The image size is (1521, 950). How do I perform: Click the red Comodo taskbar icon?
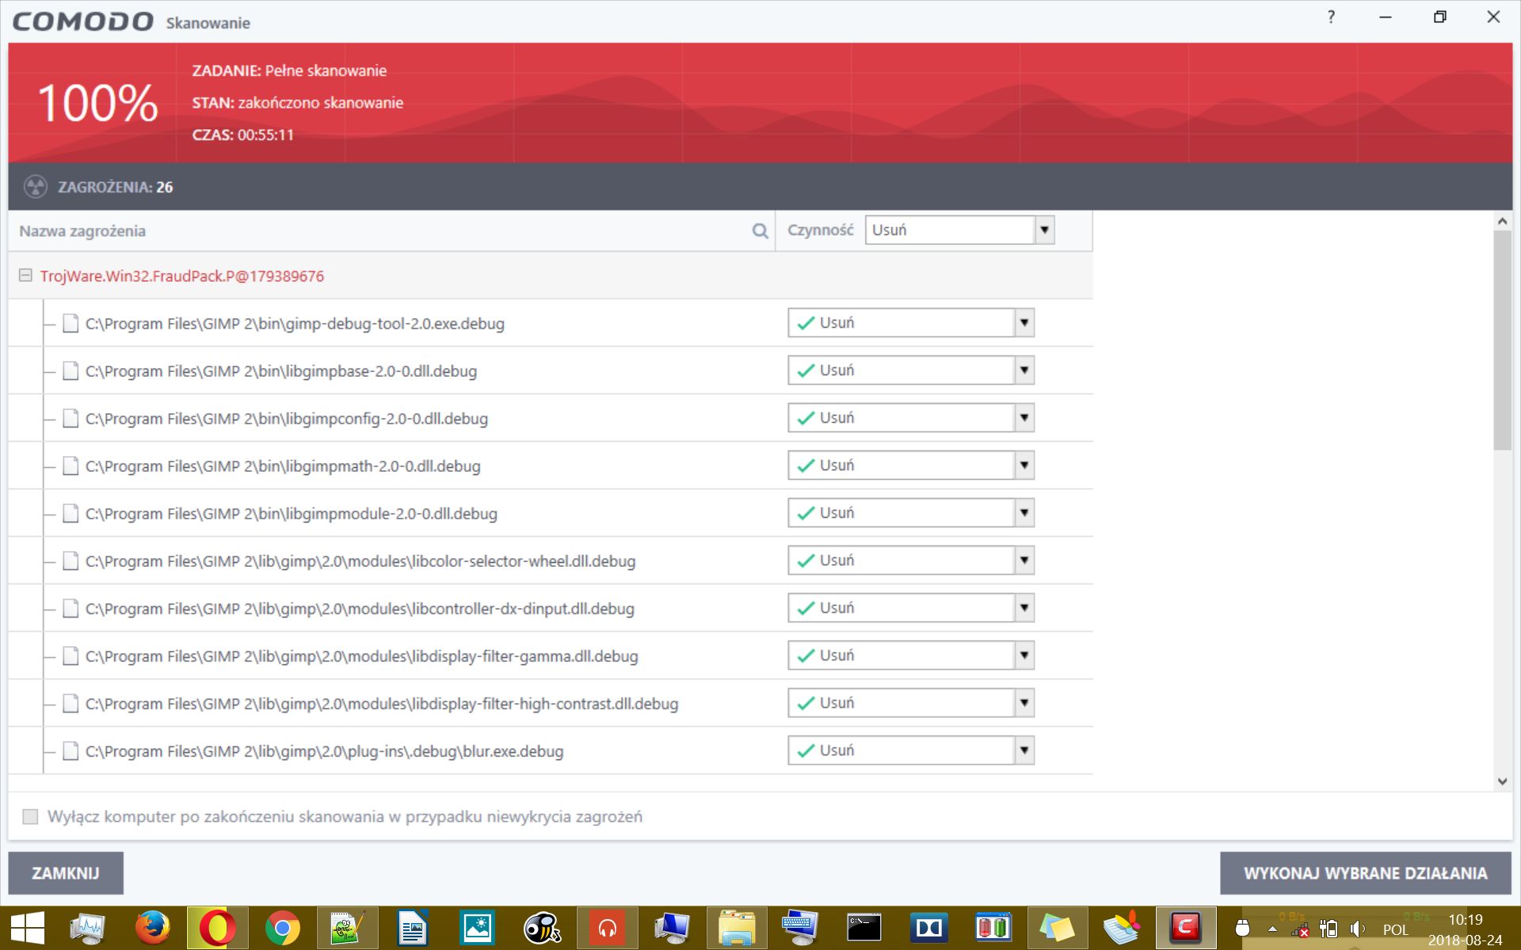pyautogui.click(x=1185, y=928)
